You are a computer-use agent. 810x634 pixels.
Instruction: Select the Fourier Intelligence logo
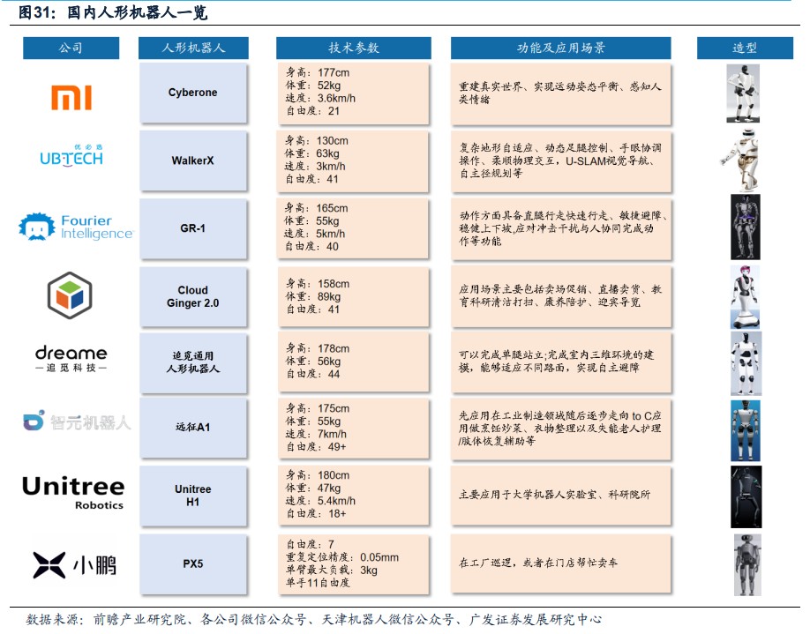pos(76,227)
